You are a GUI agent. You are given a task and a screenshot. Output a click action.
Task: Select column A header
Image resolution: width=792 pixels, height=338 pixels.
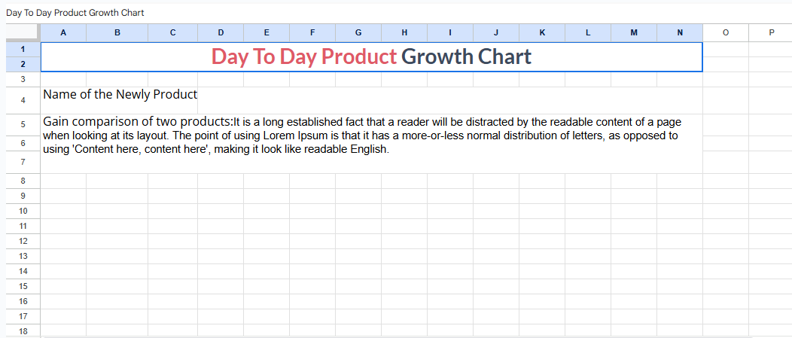click(62, 32)
